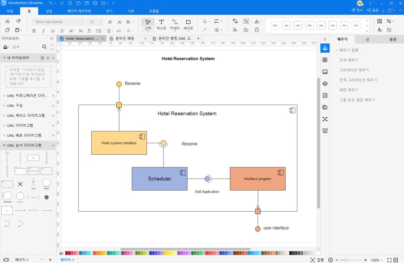Apply Superscript formatting
Screen dimensions: 404x263
pyautogui.click(x=72, y=31)
